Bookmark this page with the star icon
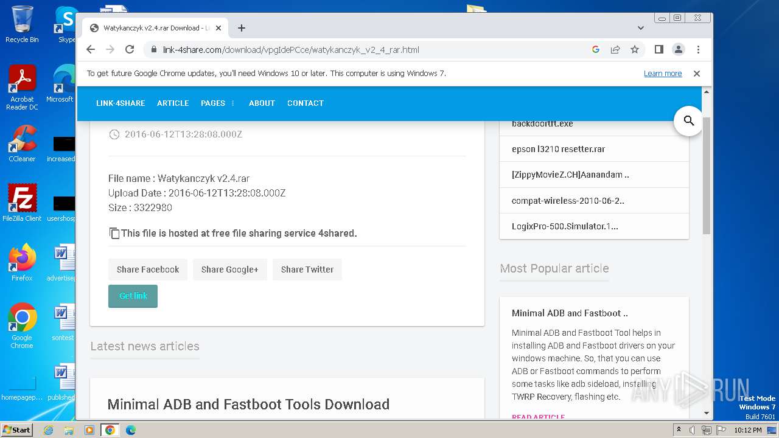779x438 pixels. 635,50
